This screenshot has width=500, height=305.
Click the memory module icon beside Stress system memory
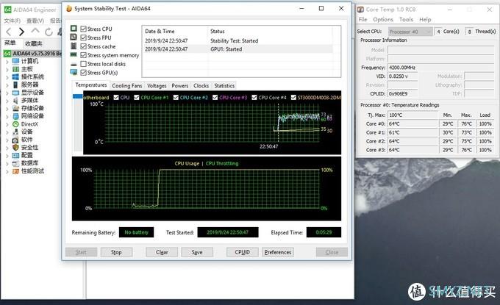click(74, 55)
